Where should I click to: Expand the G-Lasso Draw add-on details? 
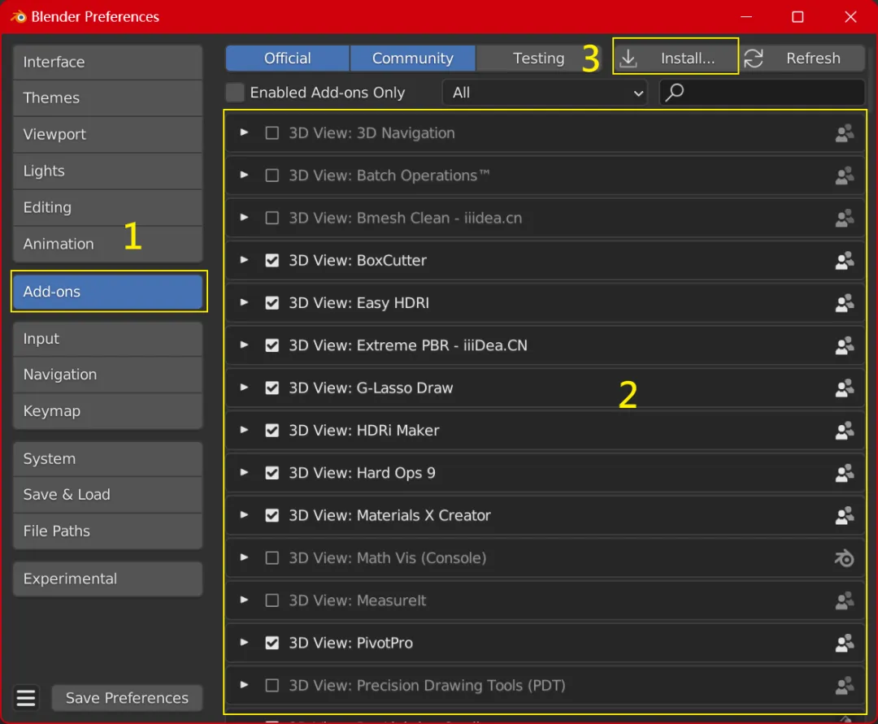pyautogui.click(x=244, y=388)
